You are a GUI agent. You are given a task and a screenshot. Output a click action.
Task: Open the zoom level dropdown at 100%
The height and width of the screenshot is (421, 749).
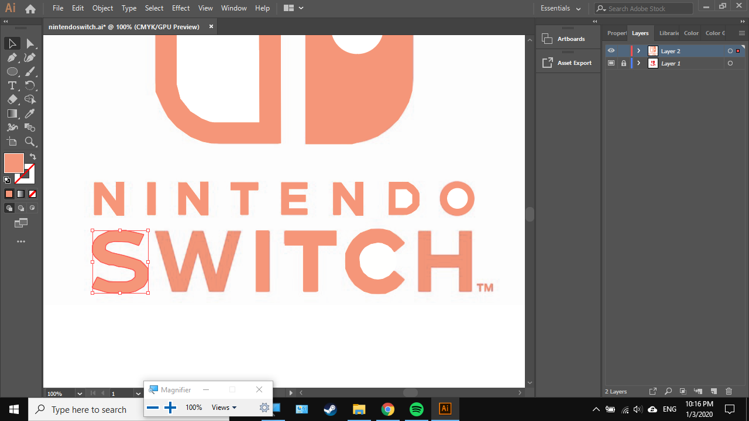80,394
